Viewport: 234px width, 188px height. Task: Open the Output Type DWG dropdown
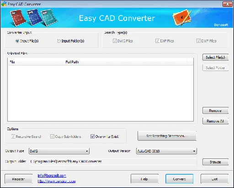[x=59, y=151]
